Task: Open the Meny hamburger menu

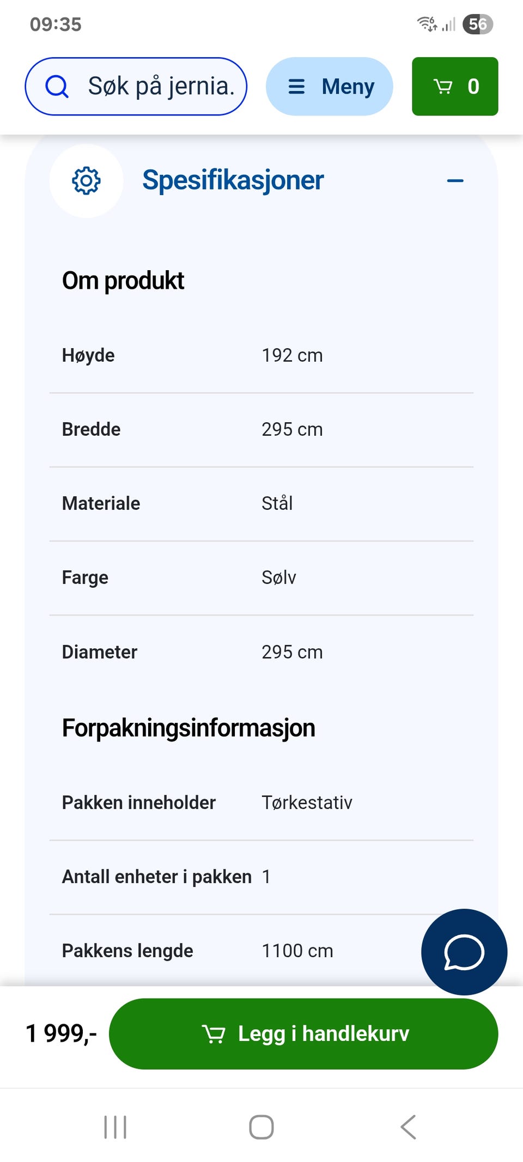Action: point(329,86)
